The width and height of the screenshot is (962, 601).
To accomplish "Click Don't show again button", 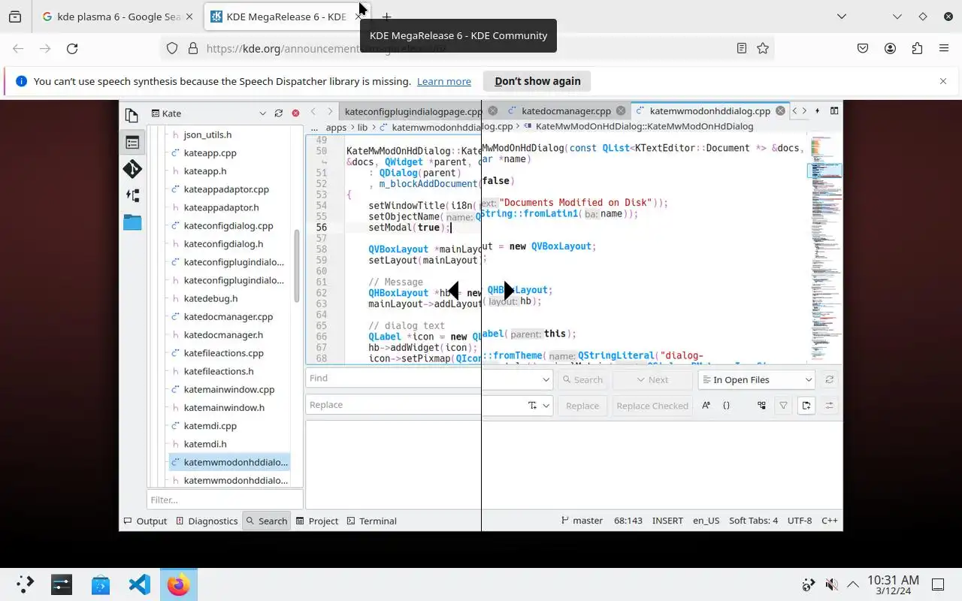I will (x=537, y=81).
